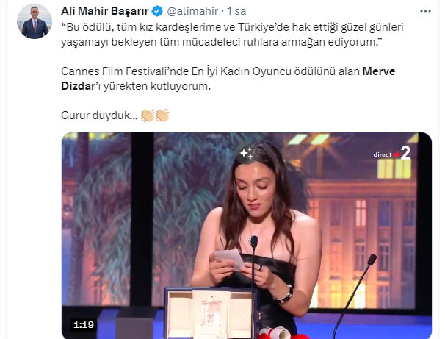Open the three-dot more options menu
445x339 pixels.
(425, 11)
